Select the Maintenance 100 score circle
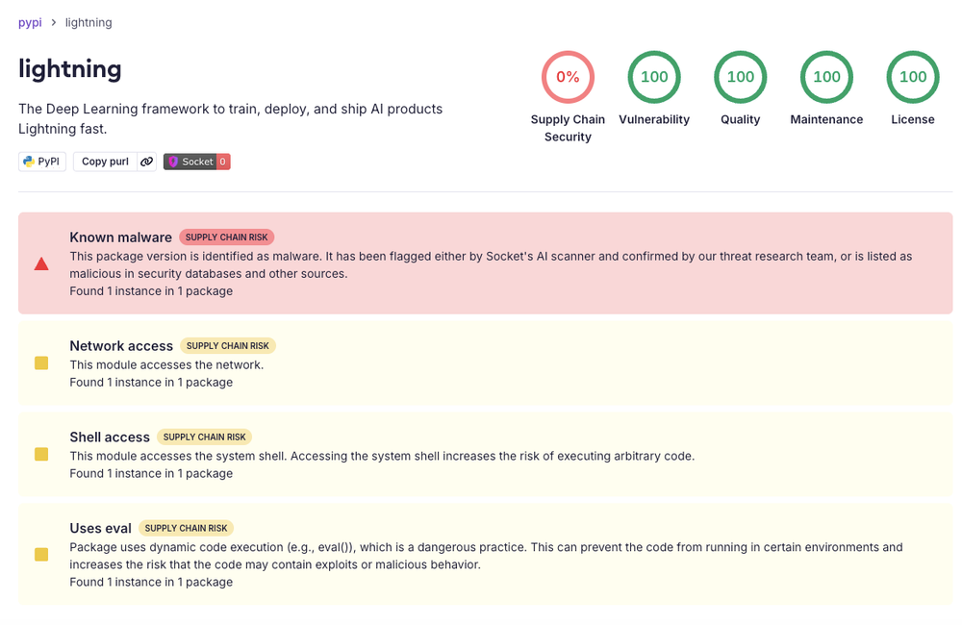 tap(826, 77)
